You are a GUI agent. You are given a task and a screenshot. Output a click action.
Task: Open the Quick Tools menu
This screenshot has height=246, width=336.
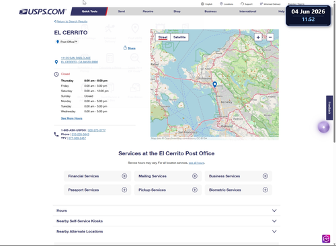(89, 11)
